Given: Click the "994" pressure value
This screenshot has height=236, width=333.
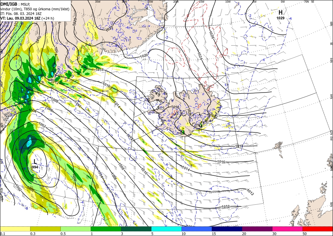Looking at the screenshot, I should [x=35, y=167].
